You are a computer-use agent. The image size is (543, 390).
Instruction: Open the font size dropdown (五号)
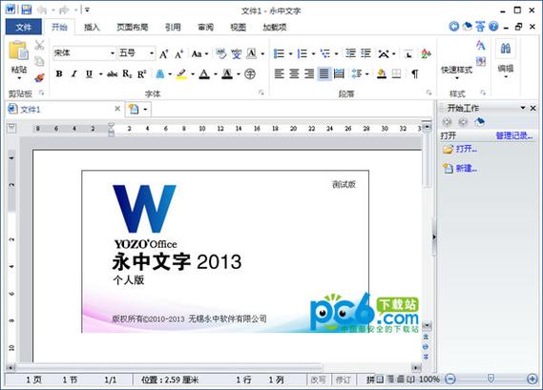(x=152, y=53)
